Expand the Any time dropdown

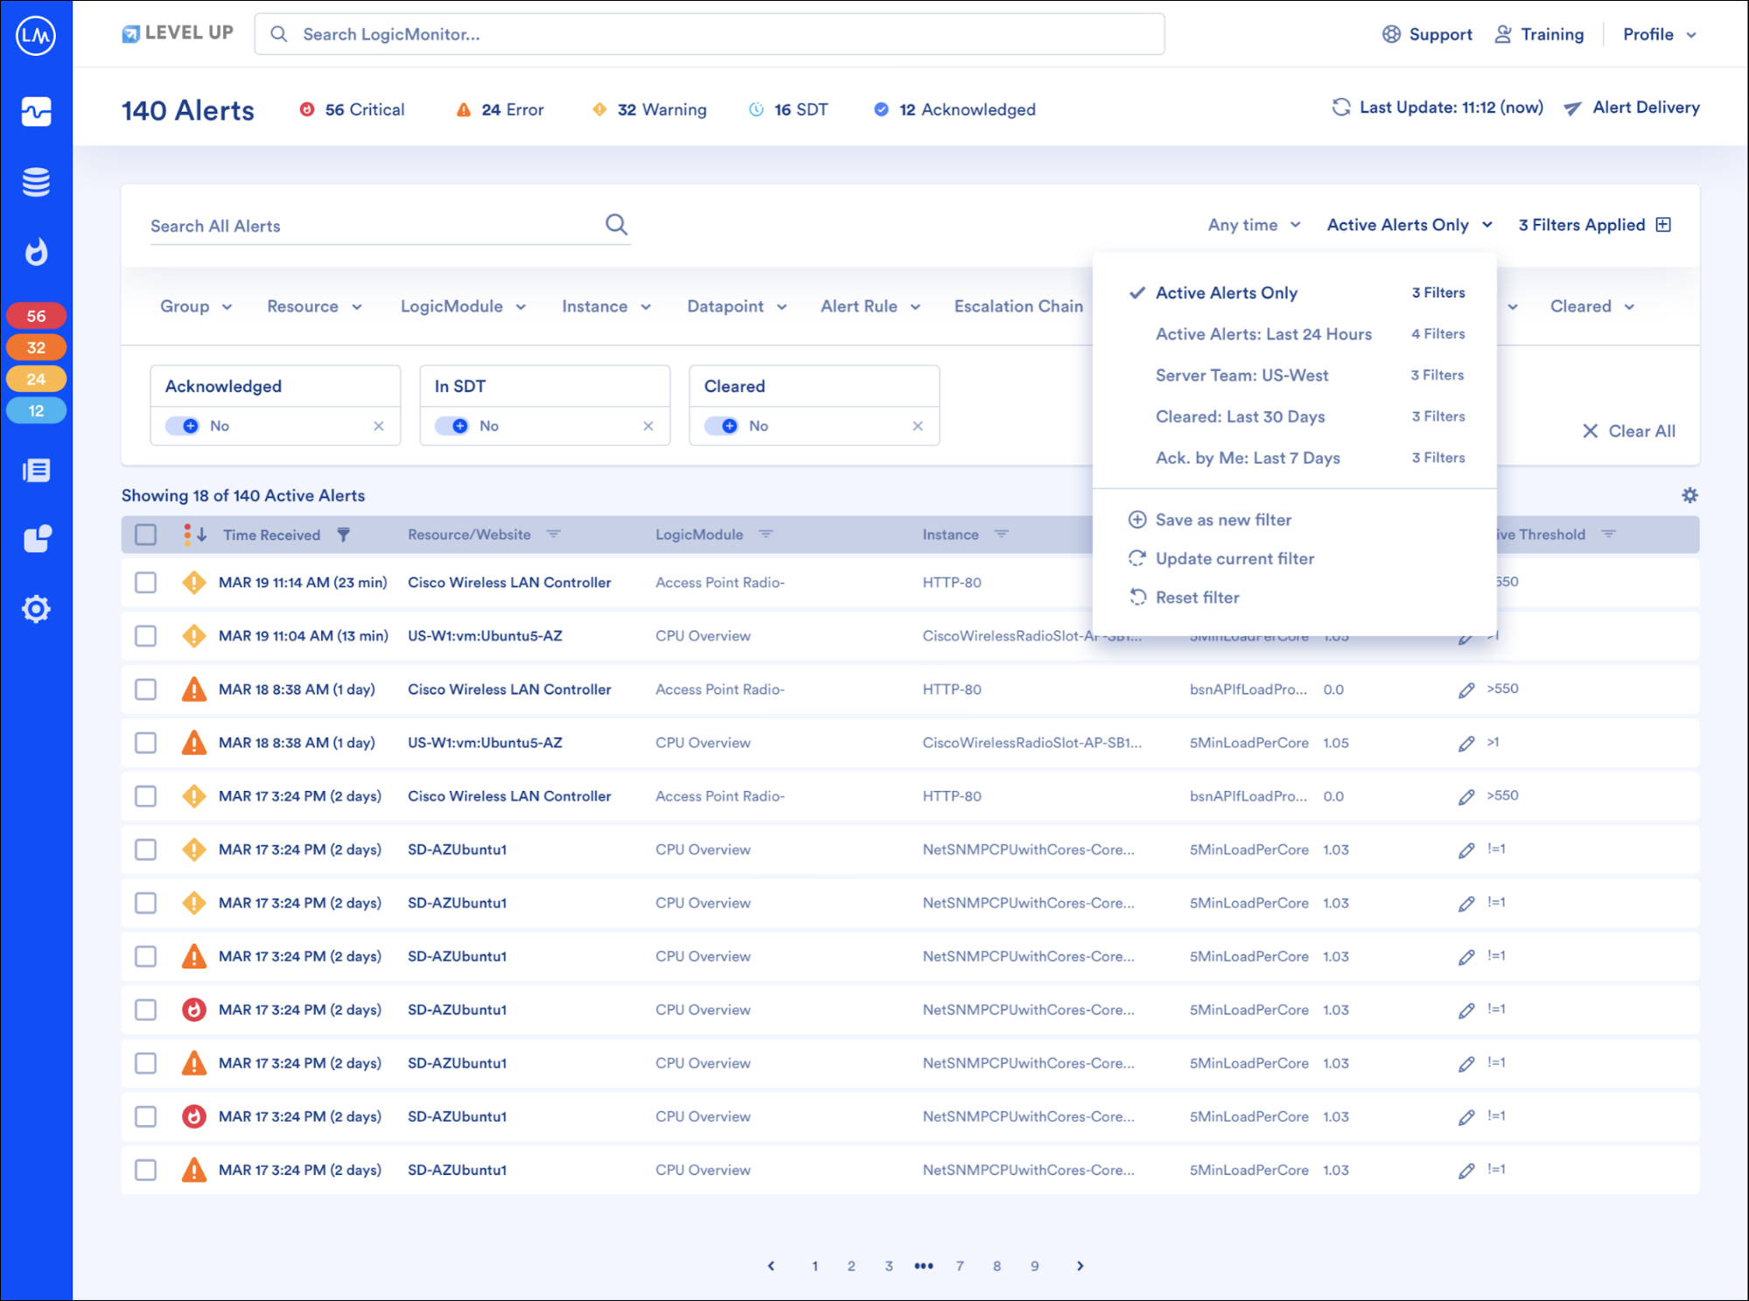click(1253, 225)
